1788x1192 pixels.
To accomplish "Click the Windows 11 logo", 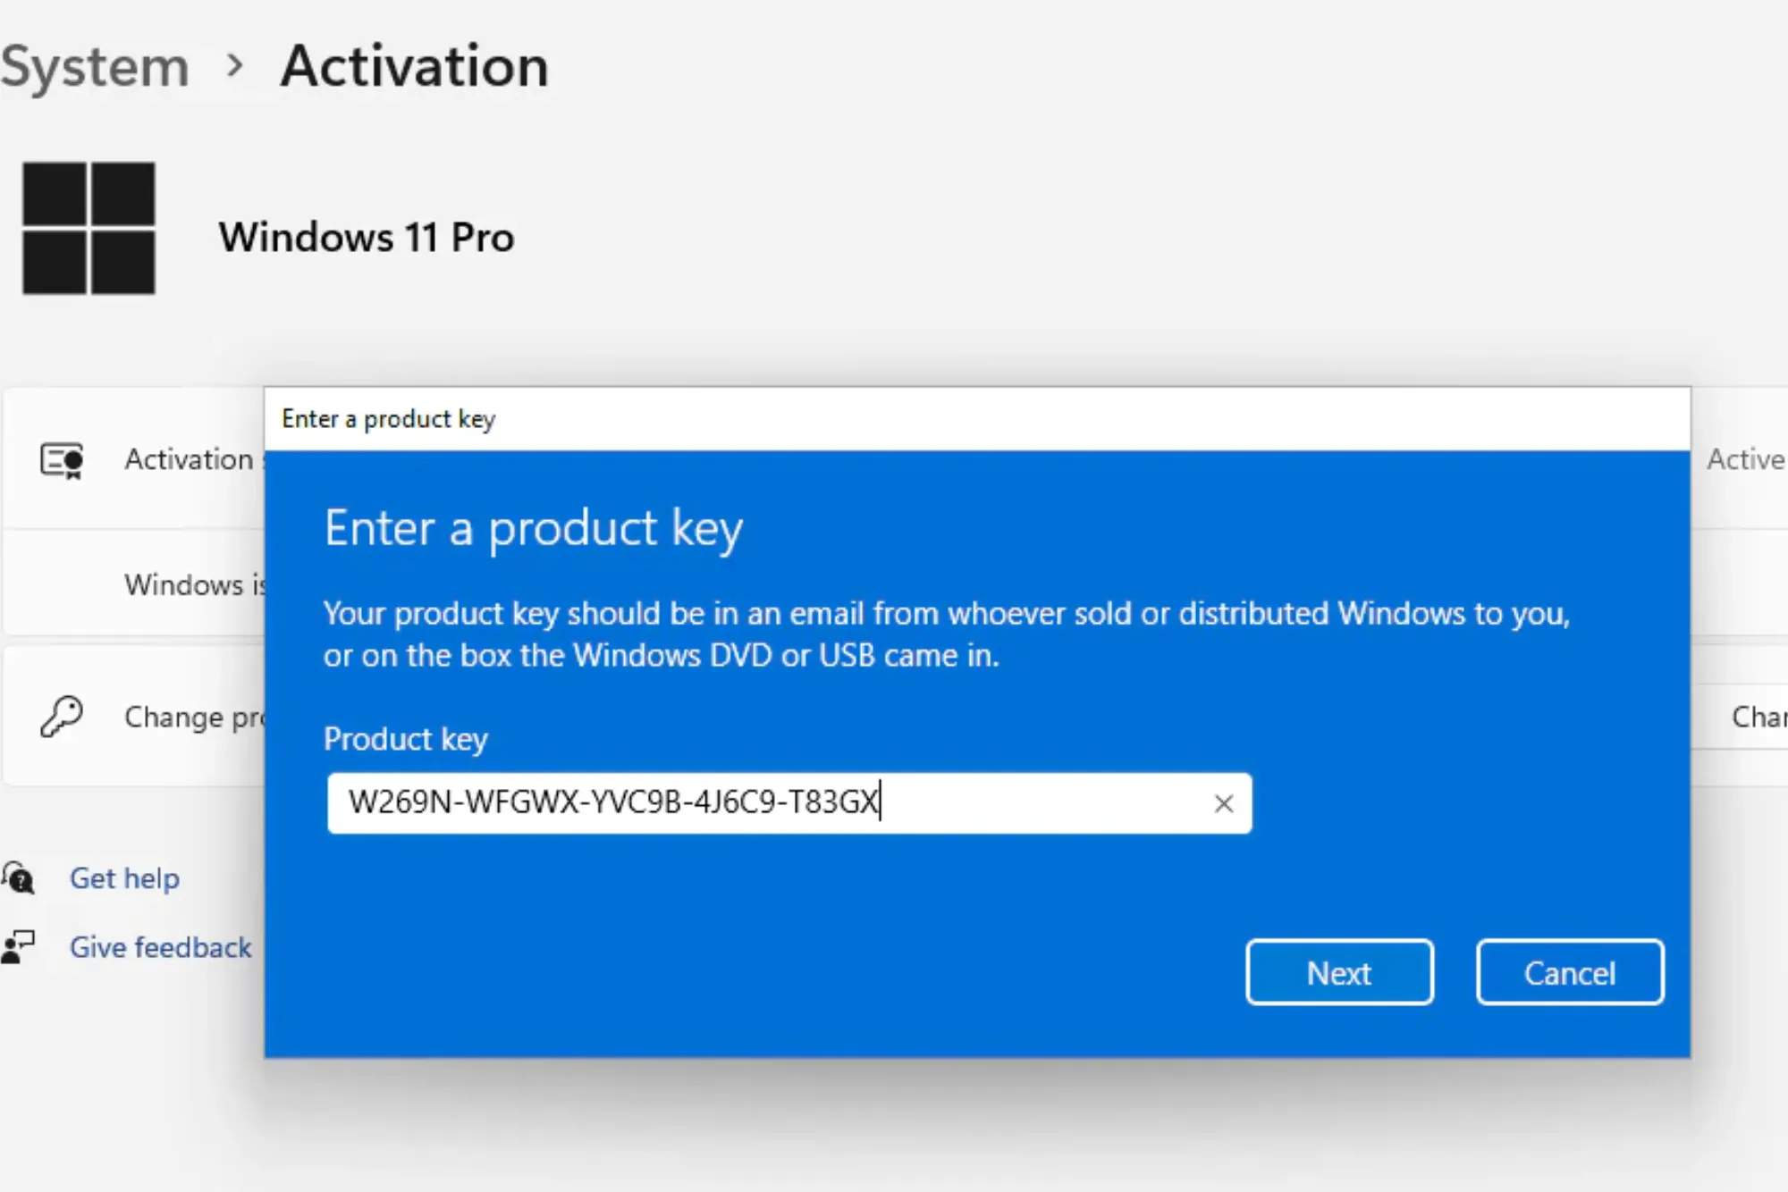I will click(x=89, y=228).
